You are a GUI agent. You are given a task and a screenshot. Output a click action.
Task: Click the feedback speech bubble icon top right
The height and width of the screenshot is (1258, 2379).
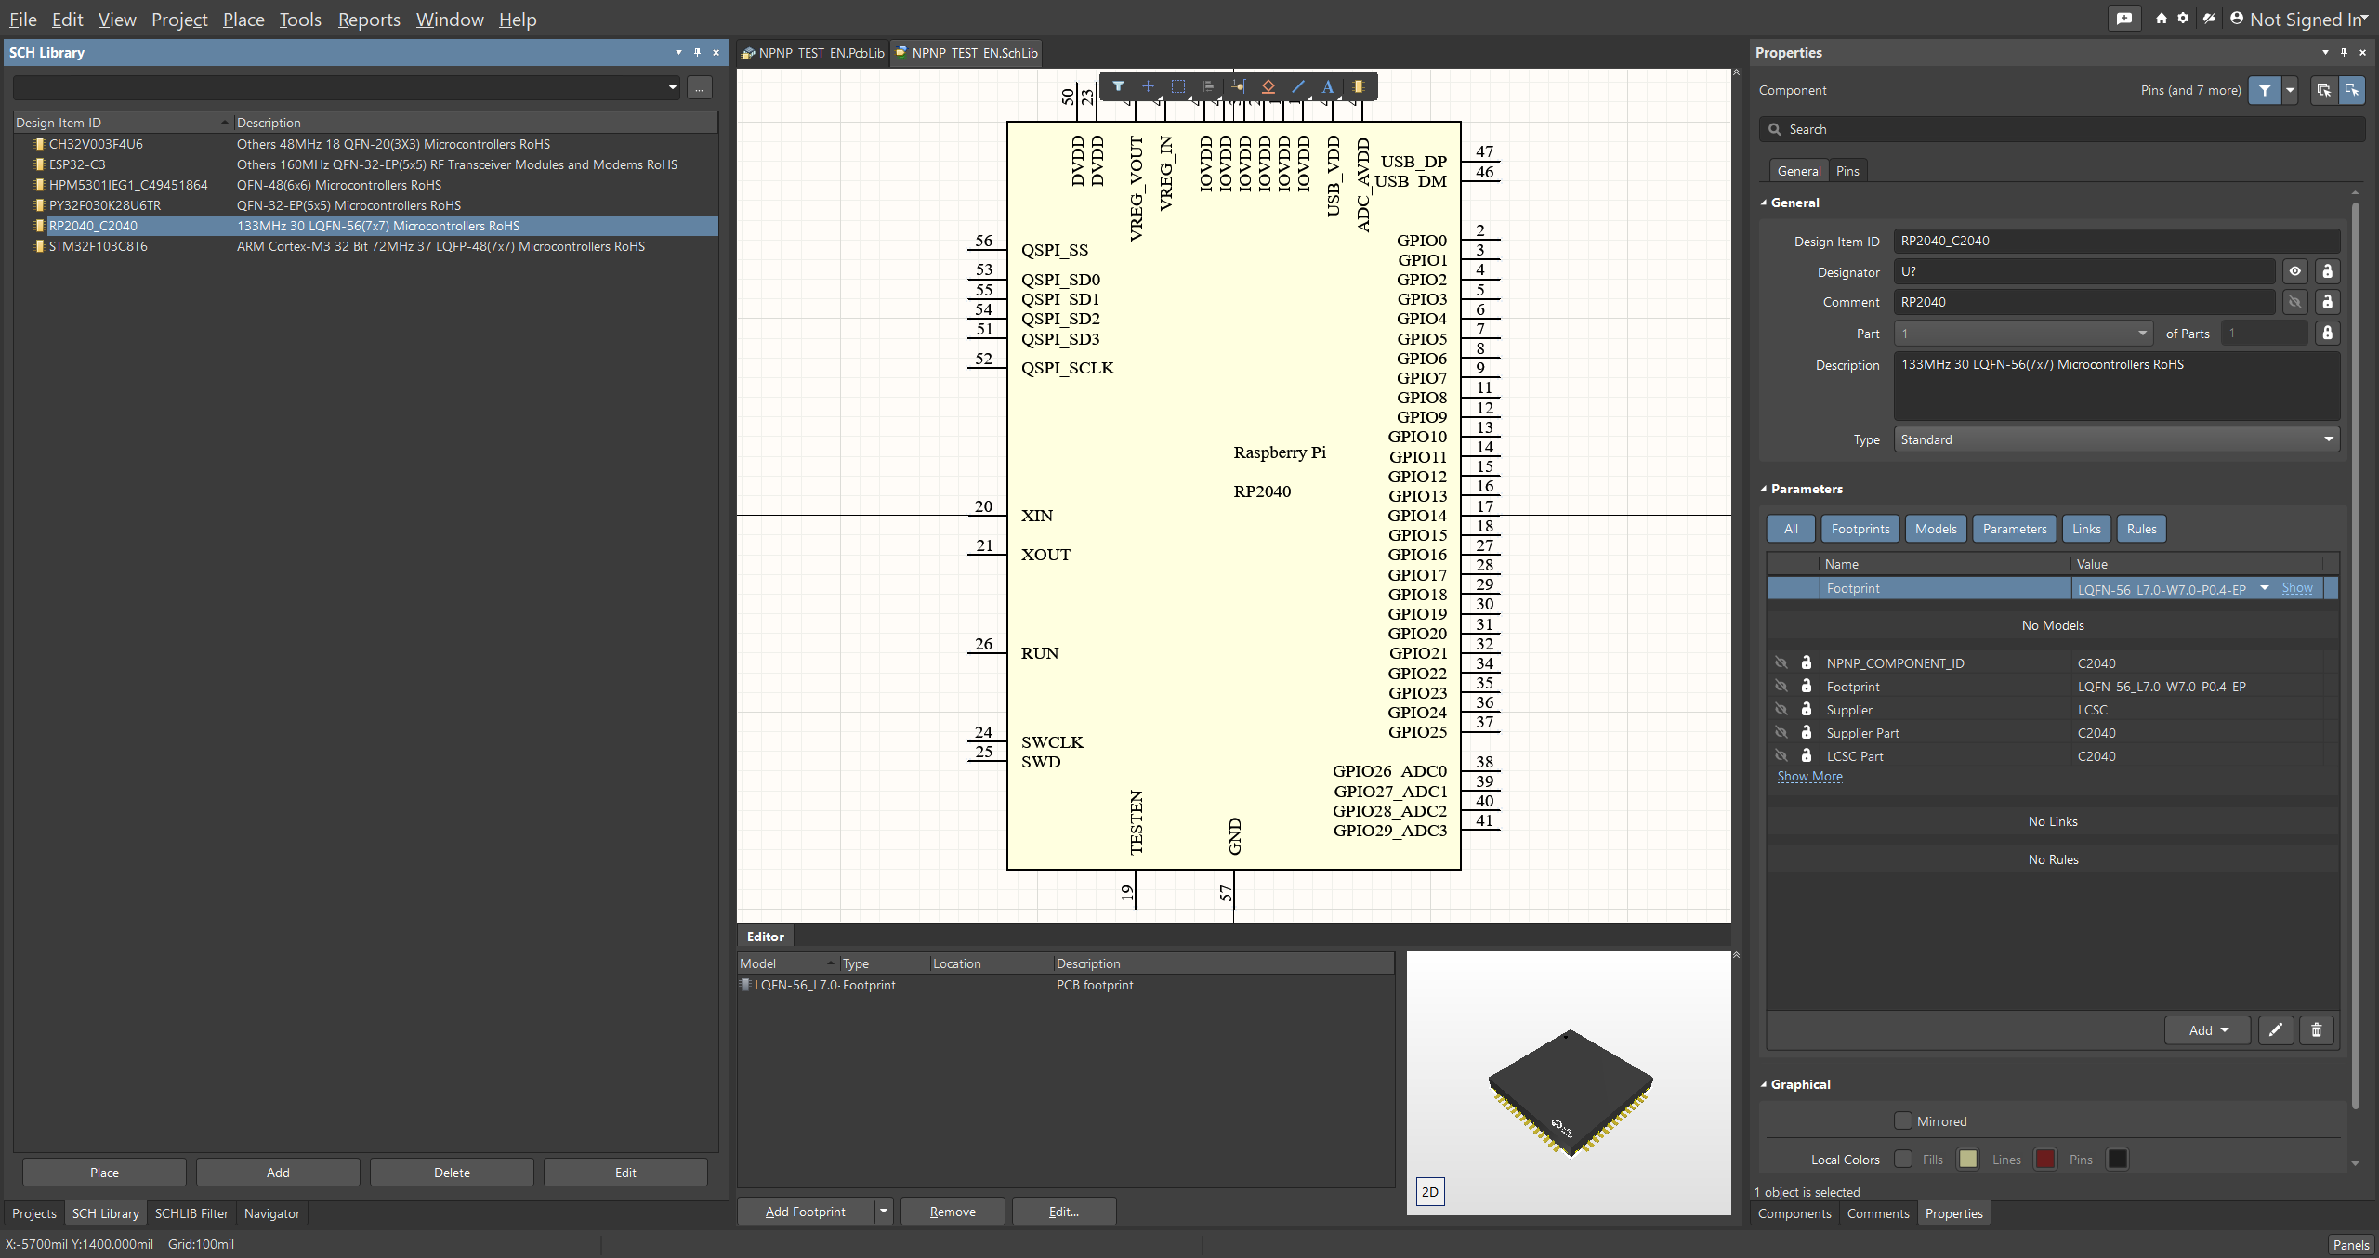pos(2124,19)
